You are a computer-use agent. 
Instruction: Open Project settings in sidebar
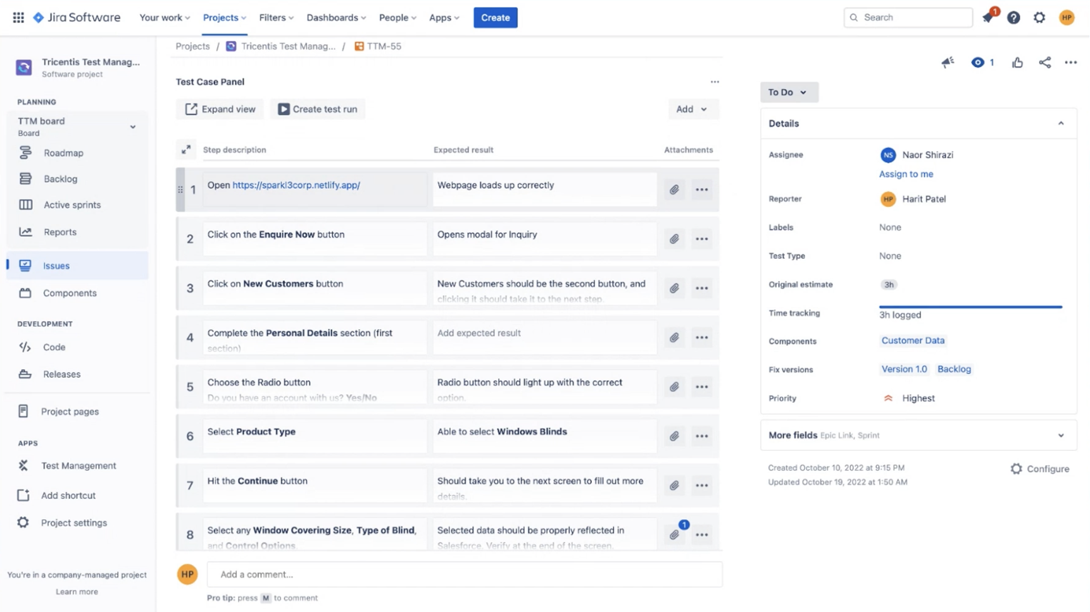(x=73, y=523)
